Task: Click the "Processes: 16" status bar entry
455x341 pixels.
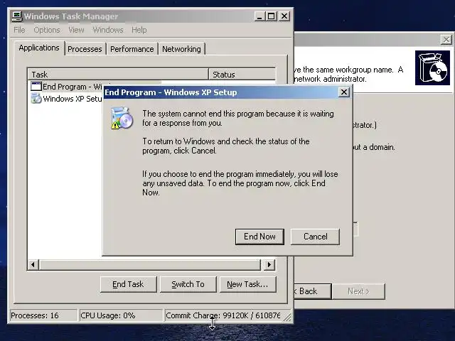Action: tap(43, 315)
